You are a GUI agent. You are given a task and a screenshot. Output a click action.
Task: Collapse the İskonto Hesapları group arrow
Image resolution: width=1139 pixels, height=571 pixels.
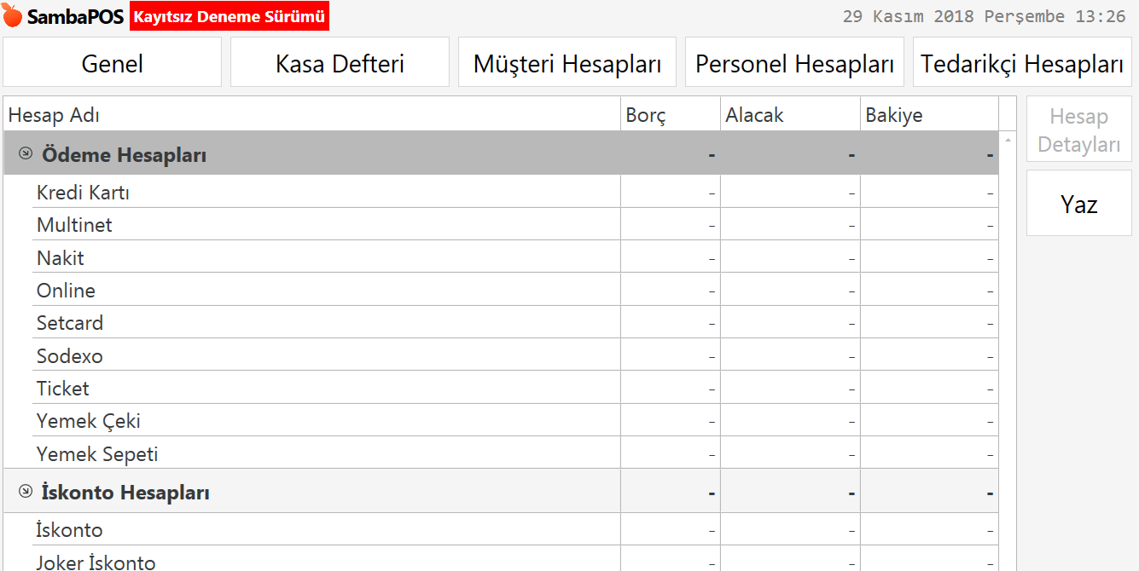point(26,492)
